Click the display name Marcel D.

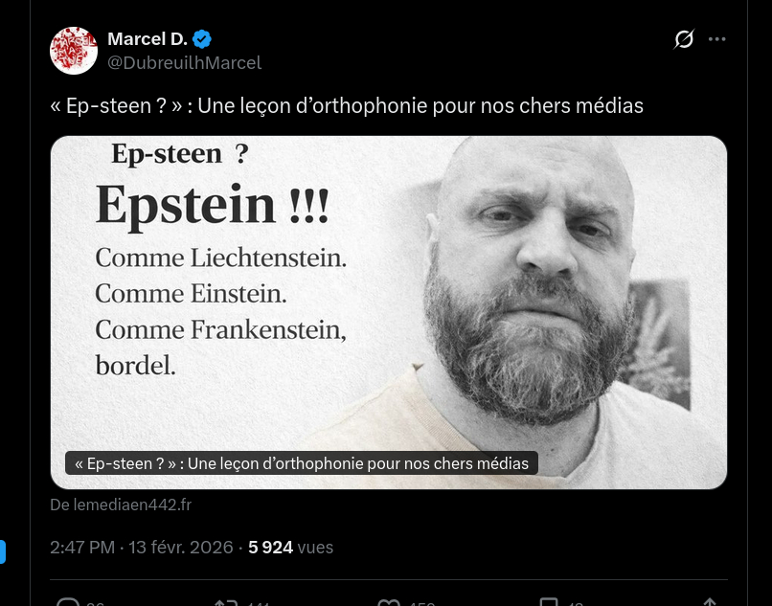pos(147,39)
